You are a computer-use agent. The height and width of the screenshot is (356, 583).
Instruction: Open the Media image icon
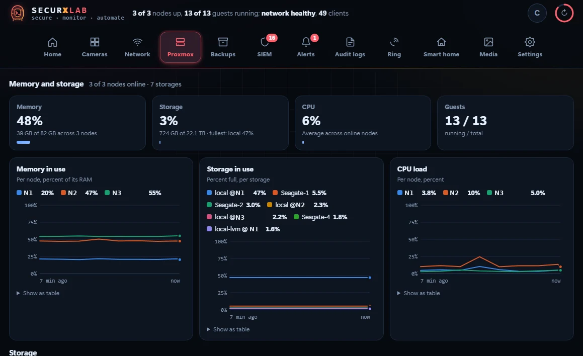488,42
